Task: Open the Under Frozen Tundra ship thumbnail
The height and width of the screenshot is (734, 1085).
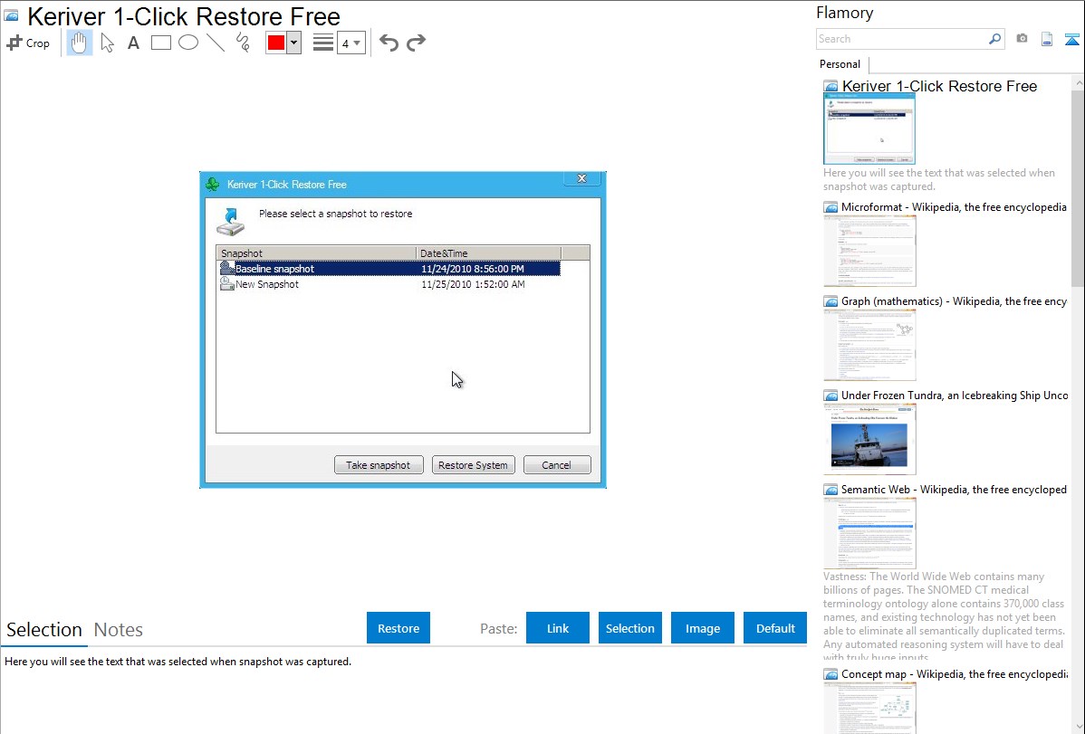Action: (x=869, y=439)
